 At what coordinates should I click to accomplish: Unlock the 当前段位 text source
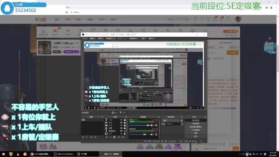click(x=125, y=131)
